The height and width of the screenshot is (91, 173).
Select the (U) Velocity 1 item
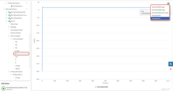tap(18, 6)
